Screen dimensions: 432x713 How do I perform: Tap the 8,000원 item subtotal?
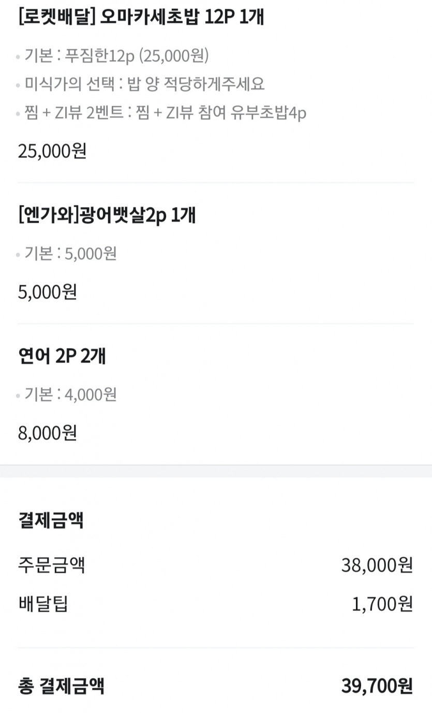tap(48, 433)
